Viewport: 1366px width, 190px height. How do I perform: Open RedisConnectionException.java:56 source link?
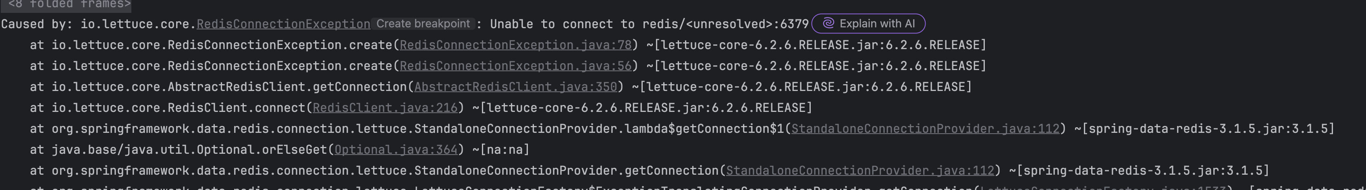pos(515,66)
